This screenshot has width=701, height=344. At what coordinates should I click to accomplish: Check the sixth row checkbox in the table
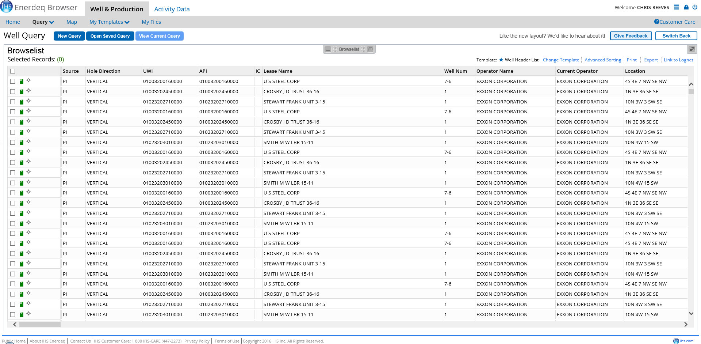(13, 132)
